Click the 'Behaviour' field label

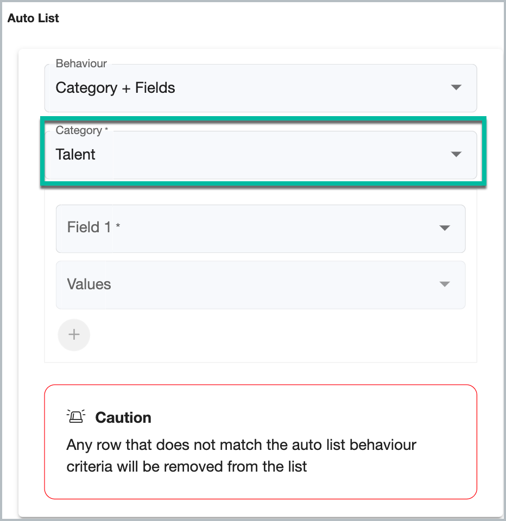(81, 63)
